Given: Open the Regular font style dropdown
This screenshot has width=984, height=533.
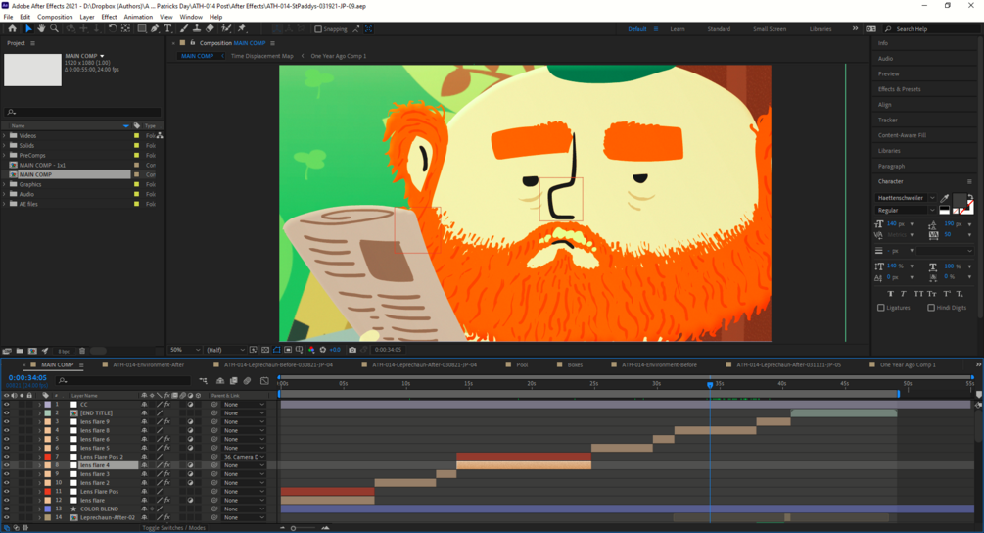Looking at the screenshot, I should pyautogui.click(x=905, y=211).
